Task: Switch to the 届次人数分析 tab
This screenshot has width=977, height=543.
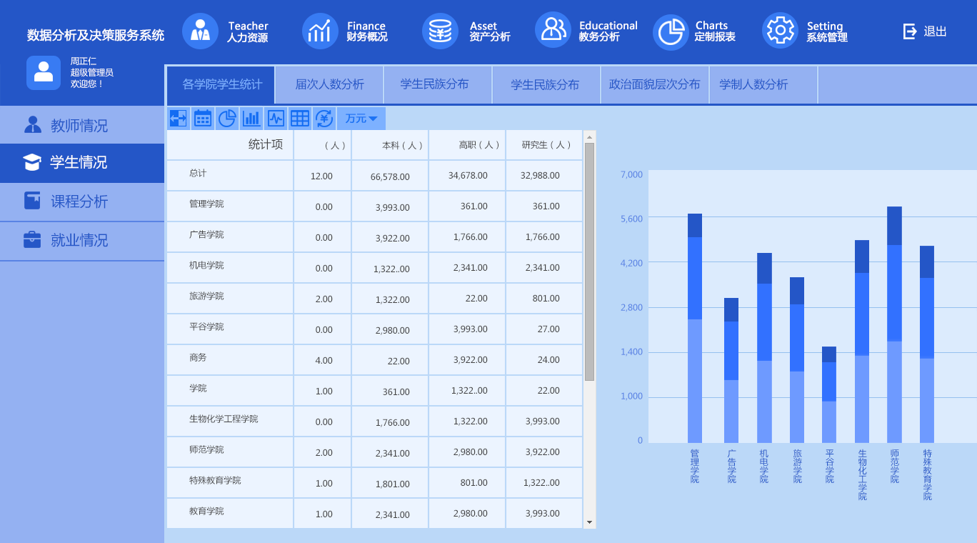Action: click(329, 85)
